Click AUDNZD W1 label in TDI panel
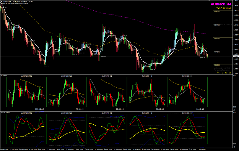Image resolution: width=239 pixels, height=151 pixels. (67, 113)
